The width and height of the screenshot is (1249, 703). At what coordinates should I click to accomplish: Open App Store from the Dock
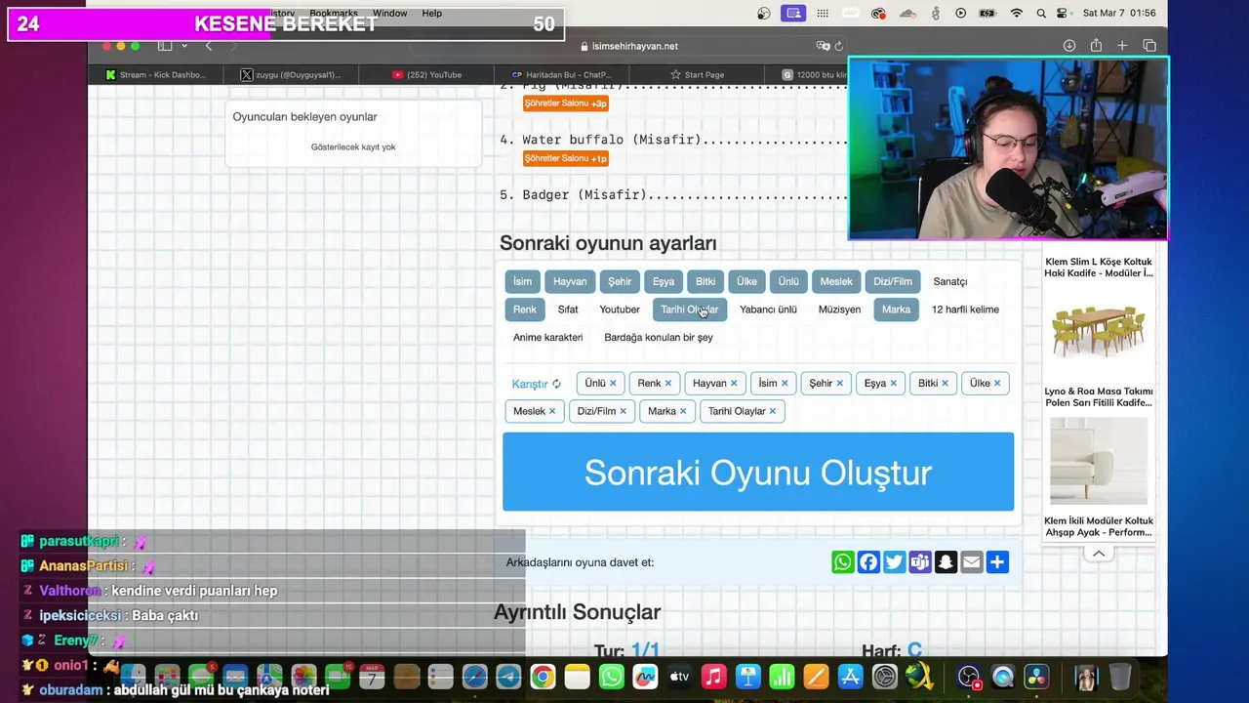pyautogui.click(x=850, y=677)
